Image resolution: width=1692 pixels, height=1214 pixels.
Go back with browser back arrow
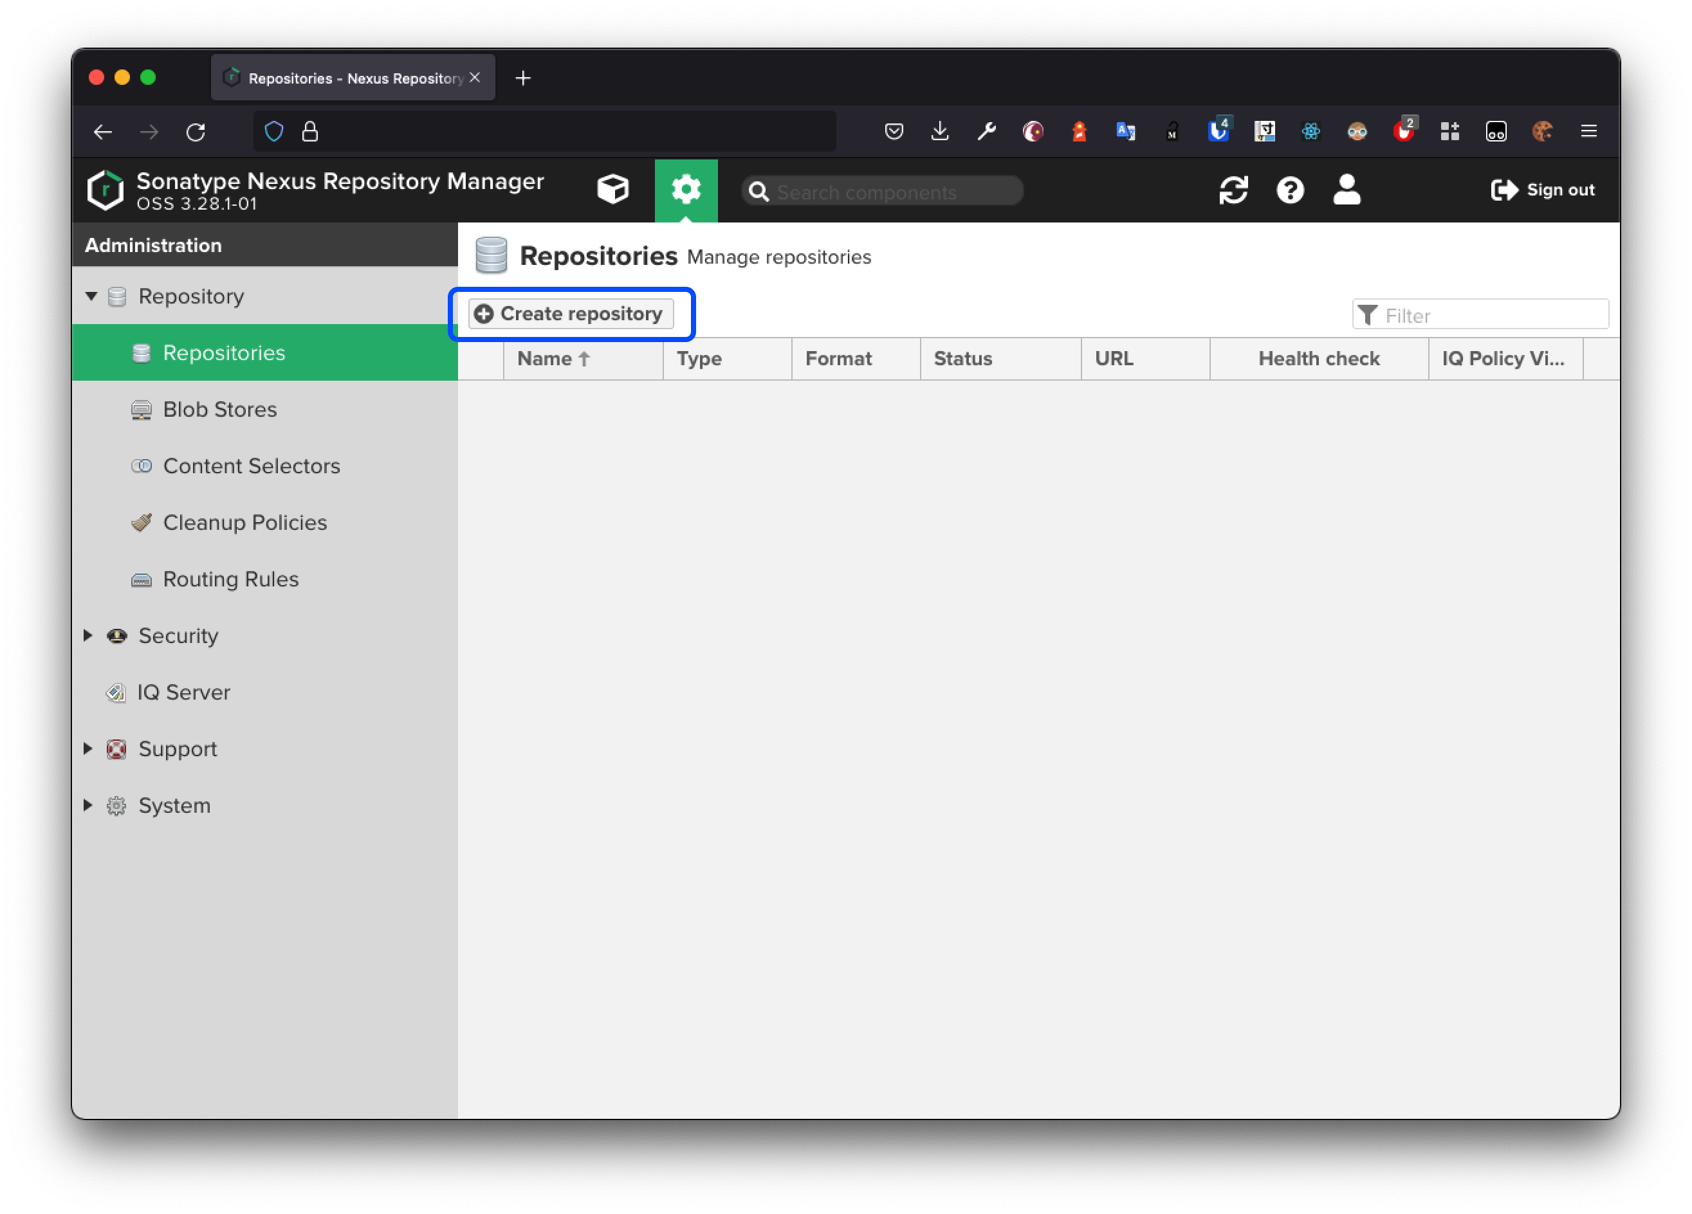(103, 132)
